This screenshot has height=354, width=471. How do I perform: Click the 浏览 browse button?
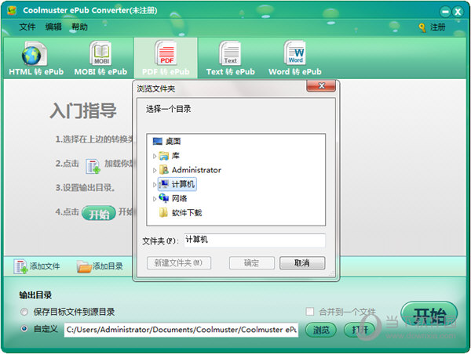(321, 330)
